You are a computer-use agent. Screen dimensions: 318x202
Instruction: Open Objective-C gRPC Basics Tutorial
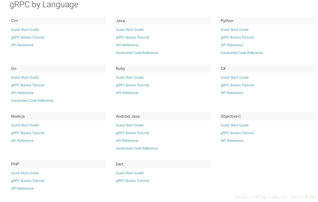(x=237, y=133)
